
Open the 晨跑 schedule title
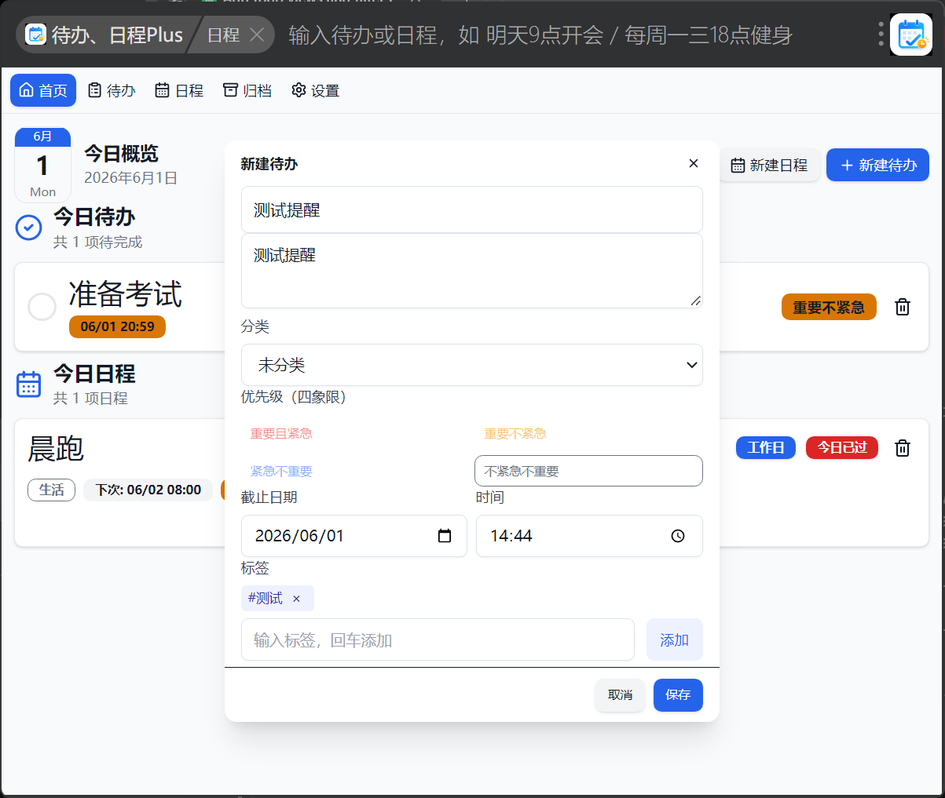pyautogui.click(x=56, y=449)
